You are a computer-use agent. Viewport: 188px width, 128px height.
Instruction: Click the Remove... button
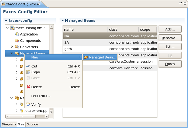click(x=170, y=38)
